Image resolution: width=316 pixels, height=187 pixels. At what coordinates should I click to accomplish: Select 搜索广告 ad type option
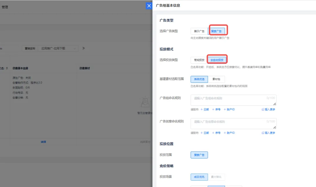point(216,31)
